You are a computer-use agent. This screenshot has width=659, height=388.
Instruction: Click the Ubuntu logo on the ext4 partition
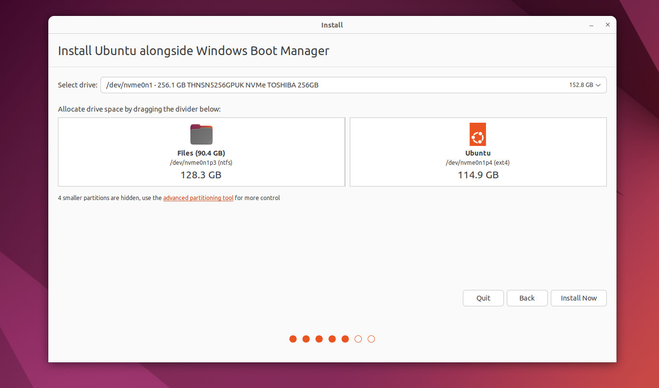pos(477,134)
